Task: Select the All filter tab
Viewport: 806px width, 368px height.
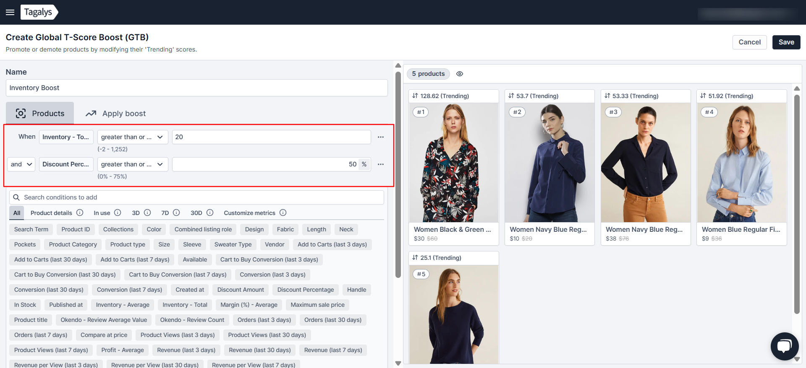Action: coord(17,213)
